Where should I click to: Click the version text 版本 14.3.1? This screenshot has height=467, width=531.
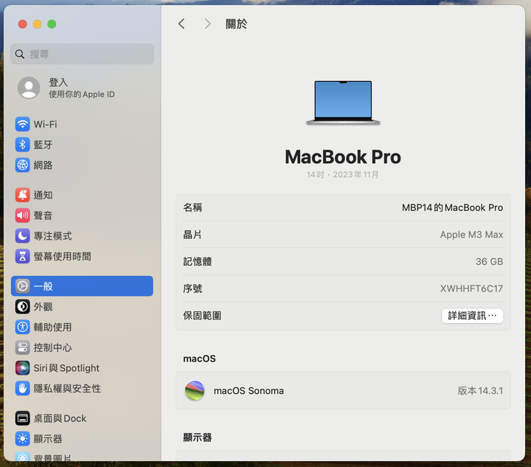[480, 390]
